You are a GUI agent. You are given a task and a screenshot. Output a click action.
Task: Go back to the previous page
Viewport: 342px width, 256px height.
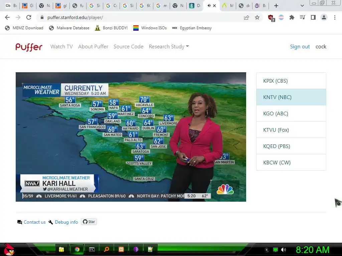tap(7, 17)
